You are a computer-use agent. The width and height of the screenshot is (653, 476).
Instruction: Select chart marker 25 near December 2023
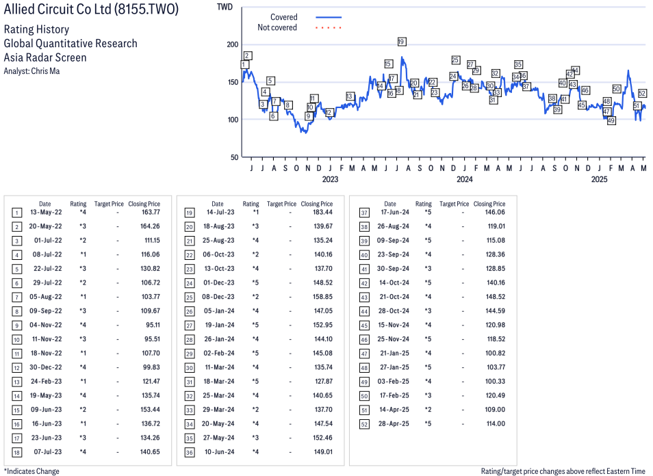tap(455, 60)
